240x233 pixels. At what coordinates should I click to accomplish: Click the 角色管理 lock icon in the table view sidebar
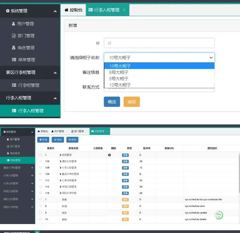(x=8, y=153)
